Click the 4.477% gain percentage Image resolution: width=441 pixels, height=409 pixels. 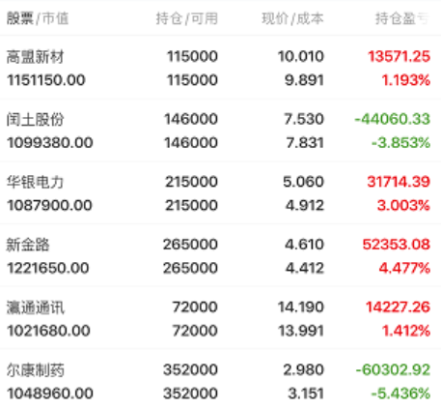pyautogui.click(x=404, y=268)
